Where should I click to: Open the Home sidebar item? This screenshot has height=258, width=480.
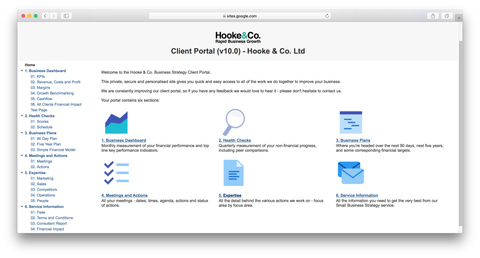(x=30, y=65)
